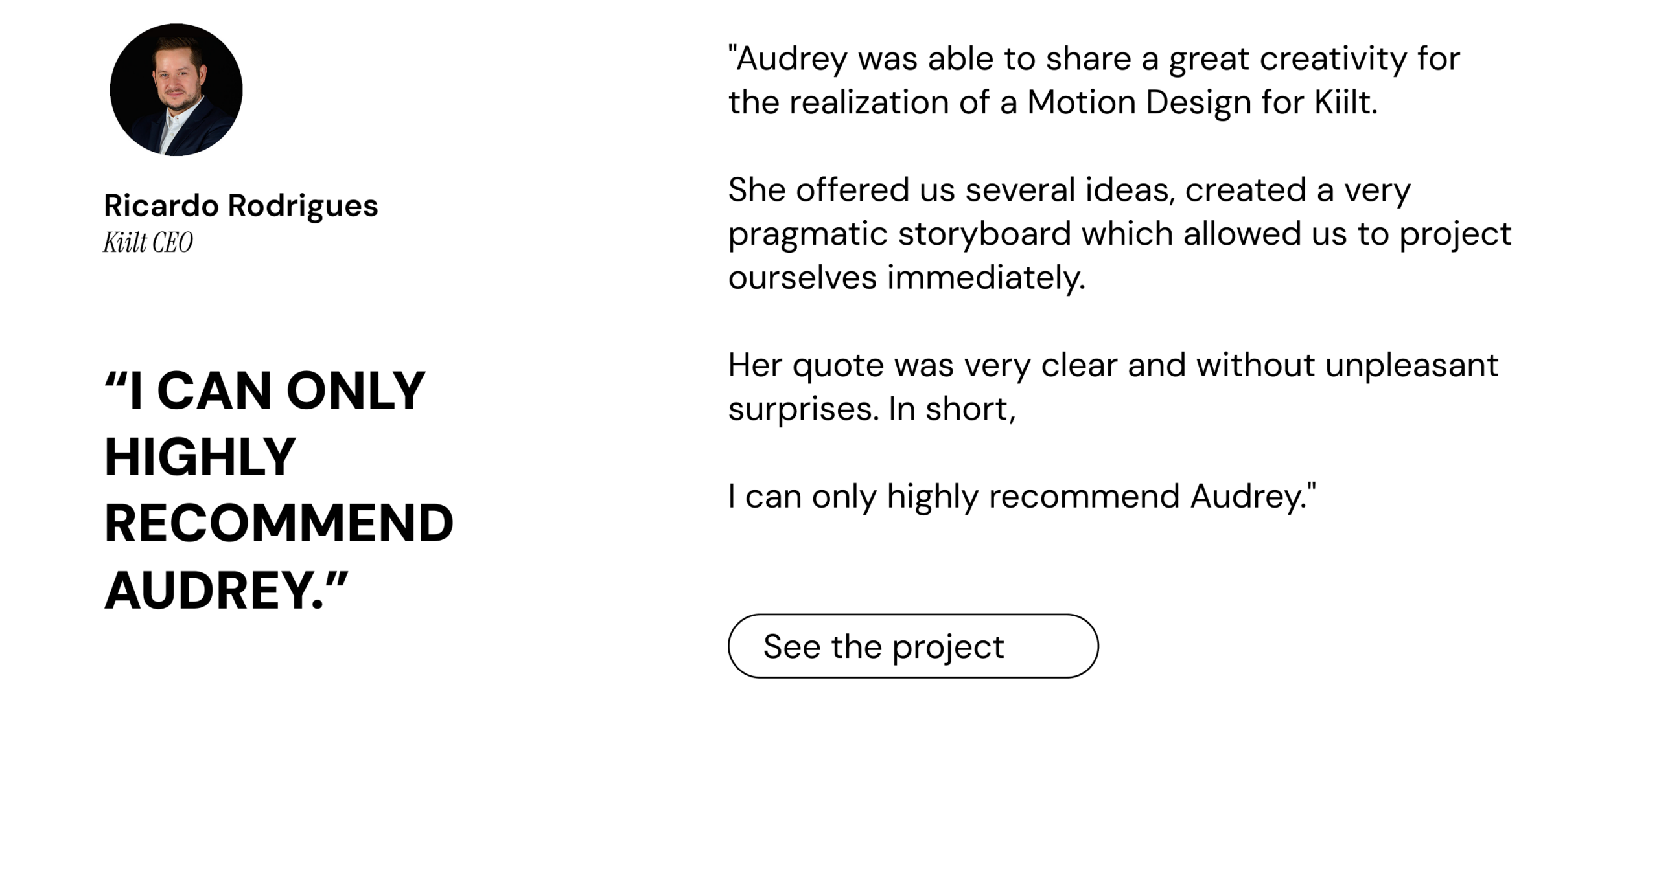Image resolution: width=1659 pixels, height=869 pixels.
Task: Click the Kiilt CEO job title
Action: 148,243
